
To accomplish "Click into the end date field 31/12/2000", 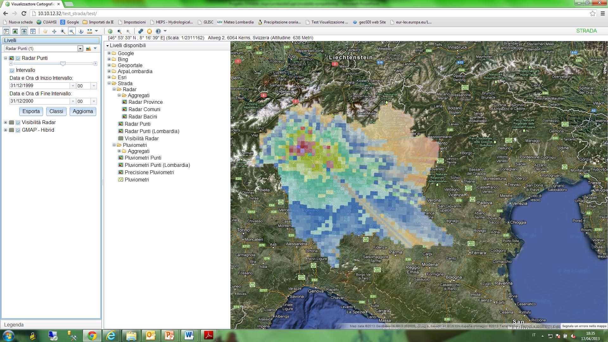I will click(40, 101).
